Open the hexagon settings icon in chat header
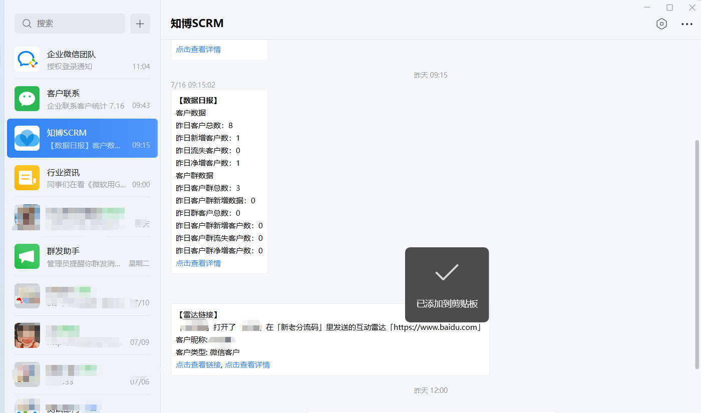The image size is (701, 413). 662,24
